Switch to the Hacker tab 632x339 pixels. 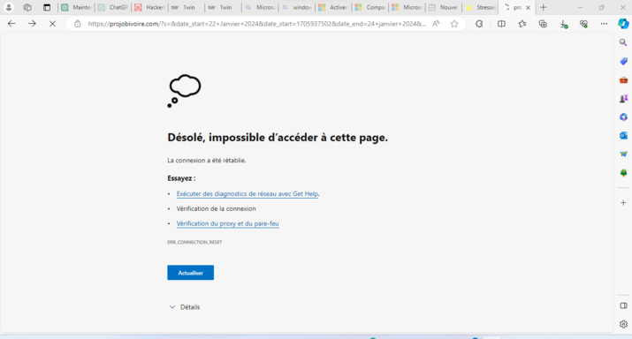point(150,7)
